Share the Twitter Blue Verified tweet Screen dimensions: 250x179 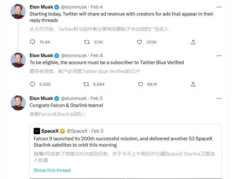click(193, 84)
